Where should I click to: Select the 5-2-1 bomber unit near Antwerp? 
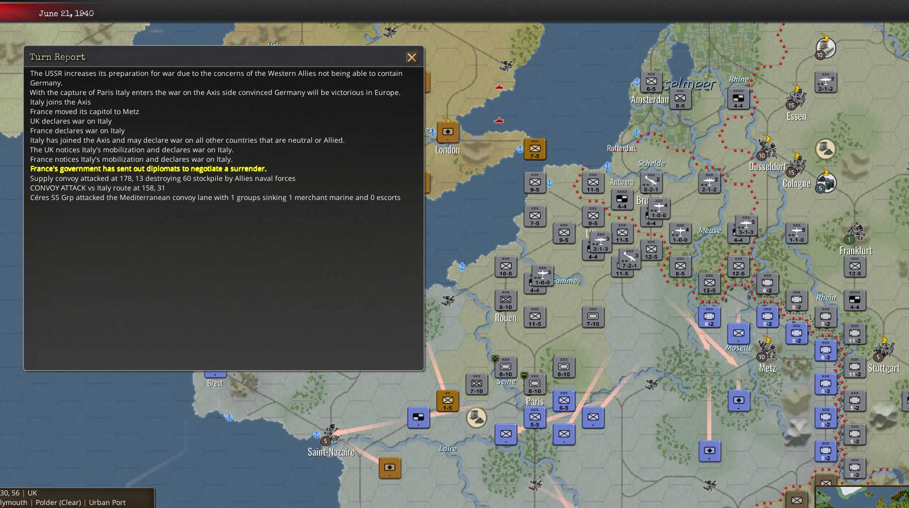651,183
